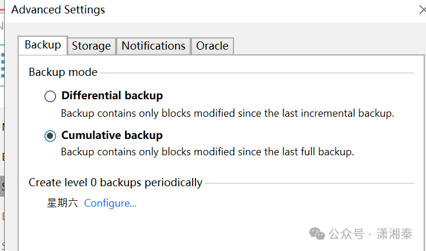Close the Advanced Settings dialog
Screen dimensions: 426x251
[x=422, y=10]
